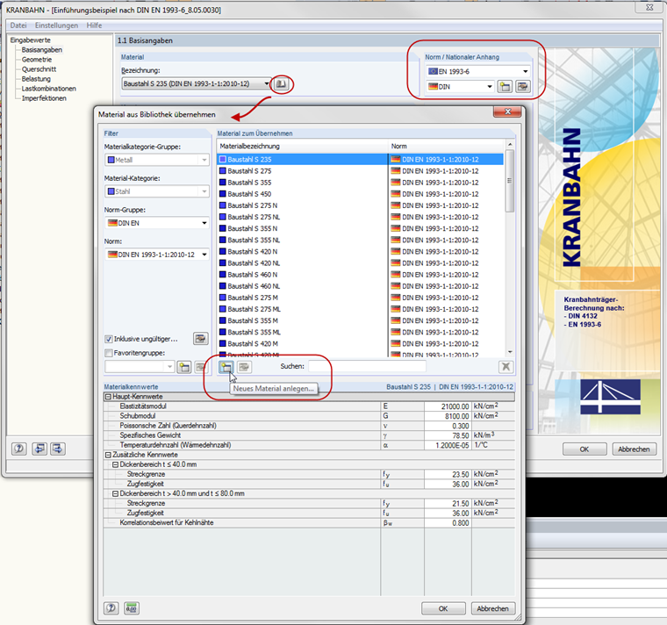Image resolution: width=667 pixels, height=625 pixels.
Task: Click Korrelationsbeiwert value 0.800
Action: (448, 523)
